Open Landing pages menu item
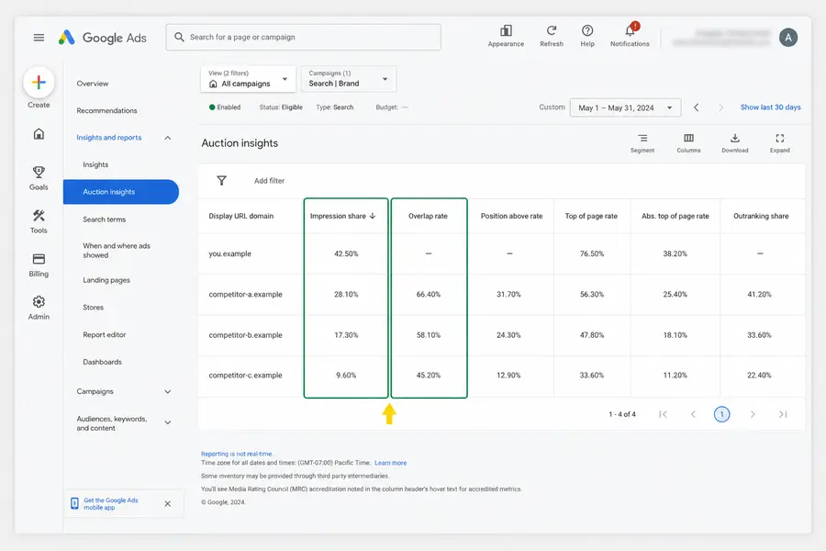This screenshot has height=551, width=826. pyautogui.click(x=106, y=280)
